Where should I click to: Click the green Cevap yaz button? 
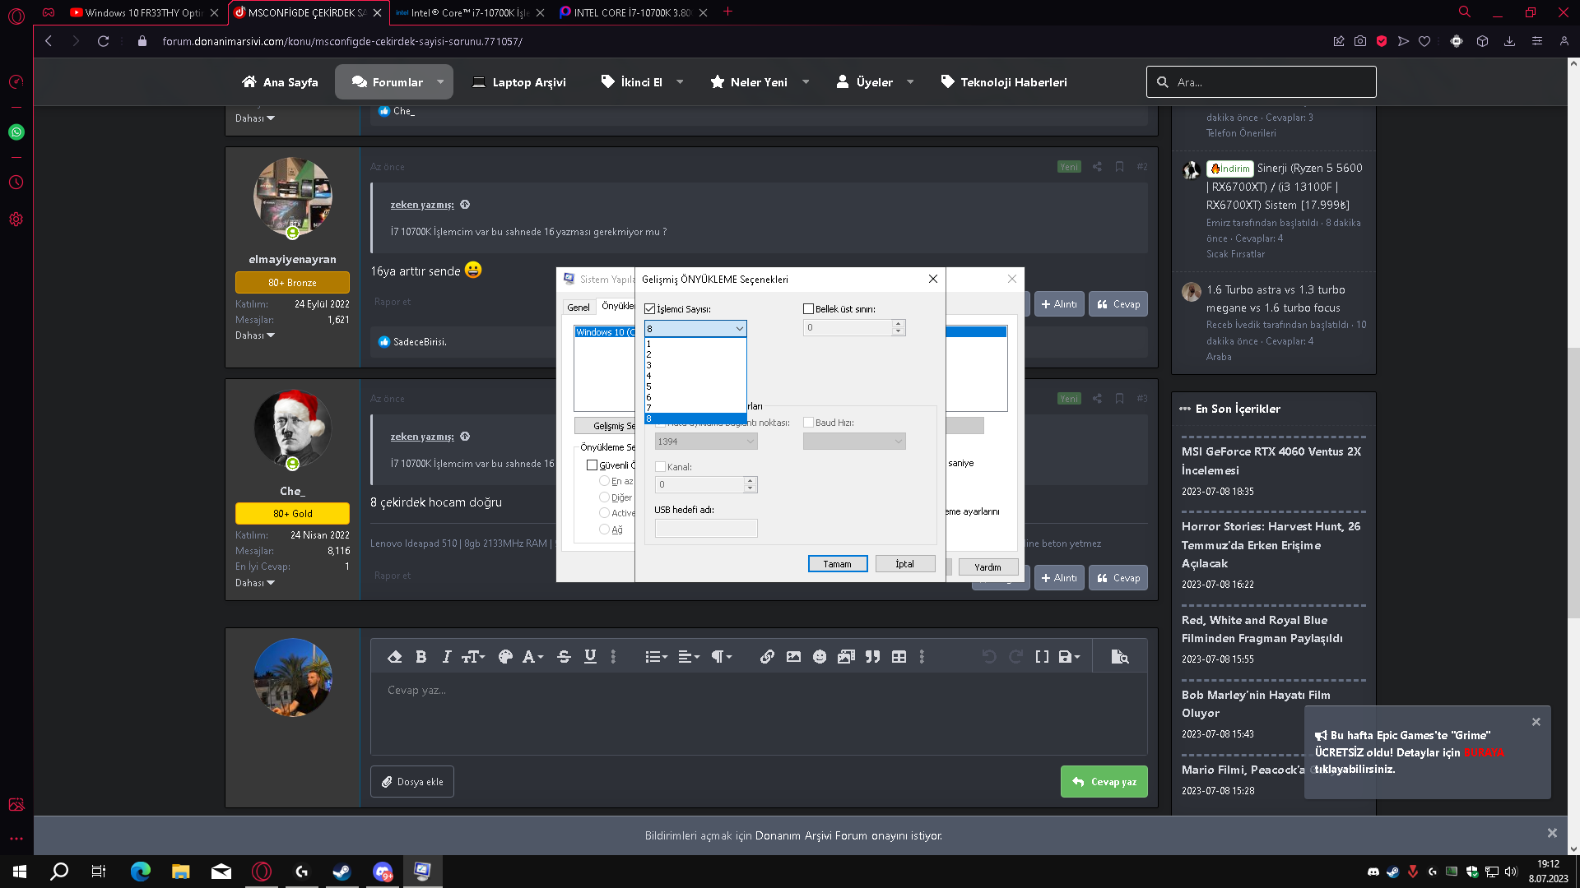(1104, 782)
